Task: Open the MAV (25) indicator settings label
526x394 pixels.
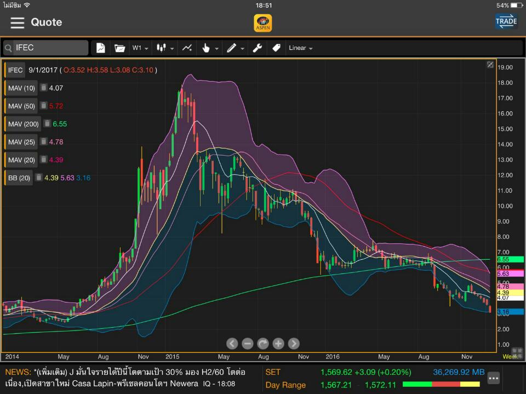Action: point(21,141)
